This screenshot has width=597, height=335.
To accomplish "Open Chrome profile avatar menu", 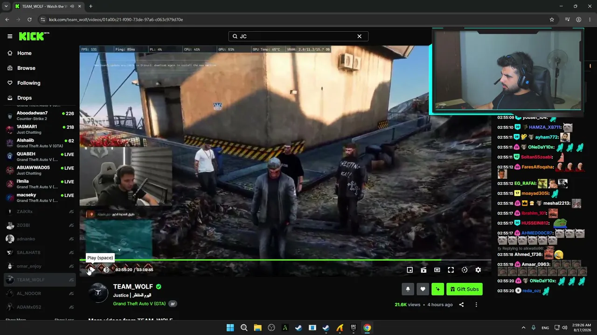I will pos(579,20).
